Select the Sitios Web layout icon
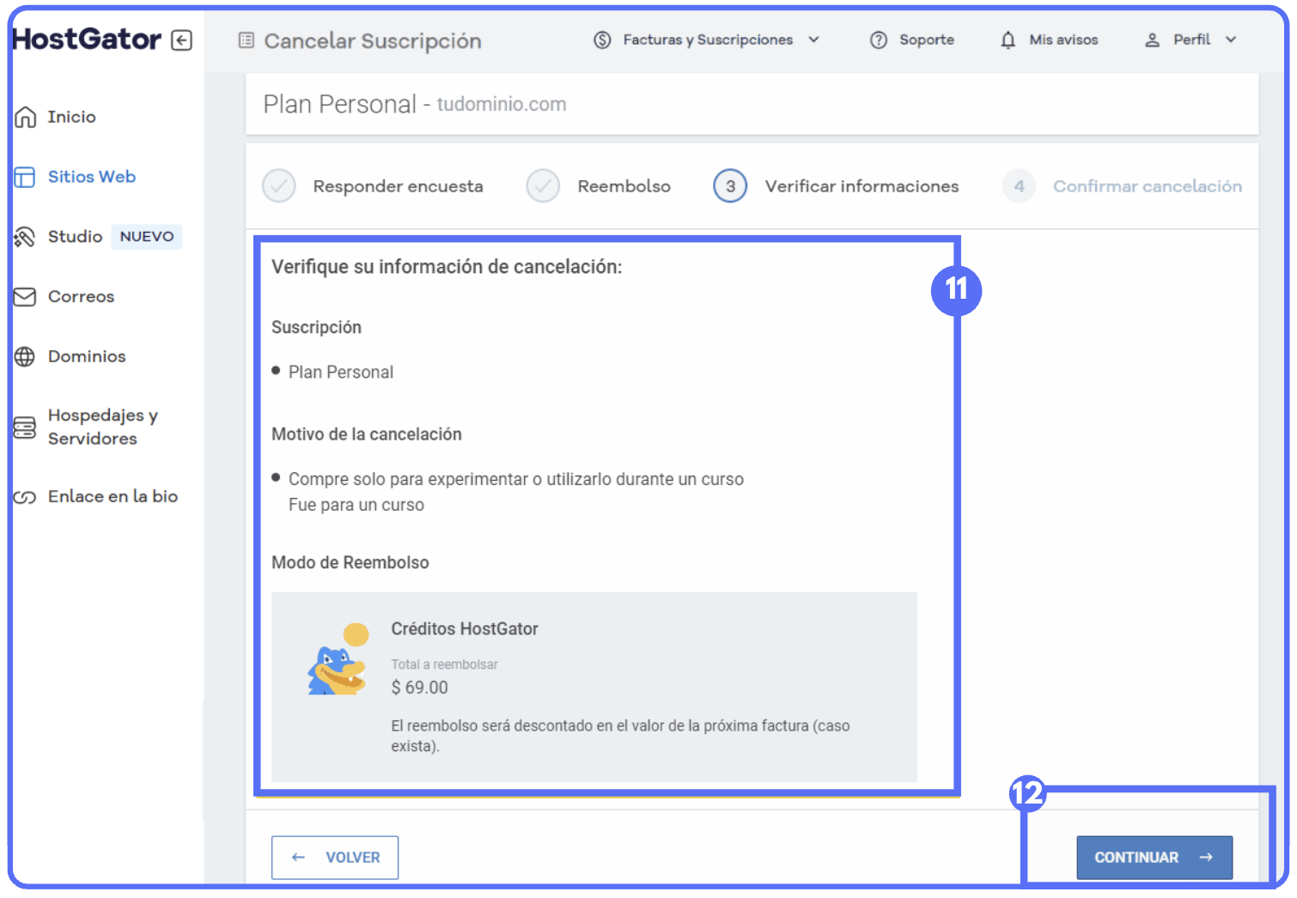 click(25, 177)
